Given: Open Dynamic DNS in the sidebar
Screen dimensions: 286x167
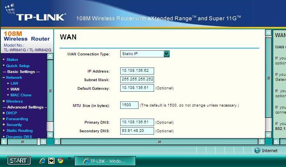Looking at the screenshot, I should pyautogui.click(x=19, y=137).
